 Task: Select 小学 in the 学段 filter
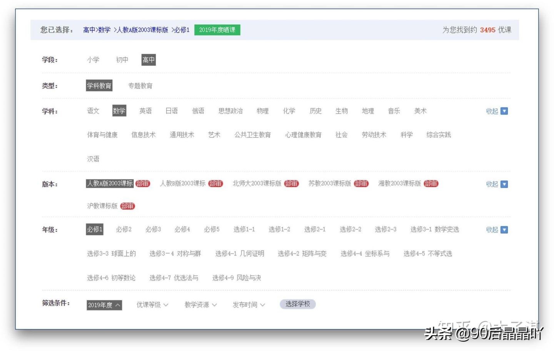pos(93,60)
